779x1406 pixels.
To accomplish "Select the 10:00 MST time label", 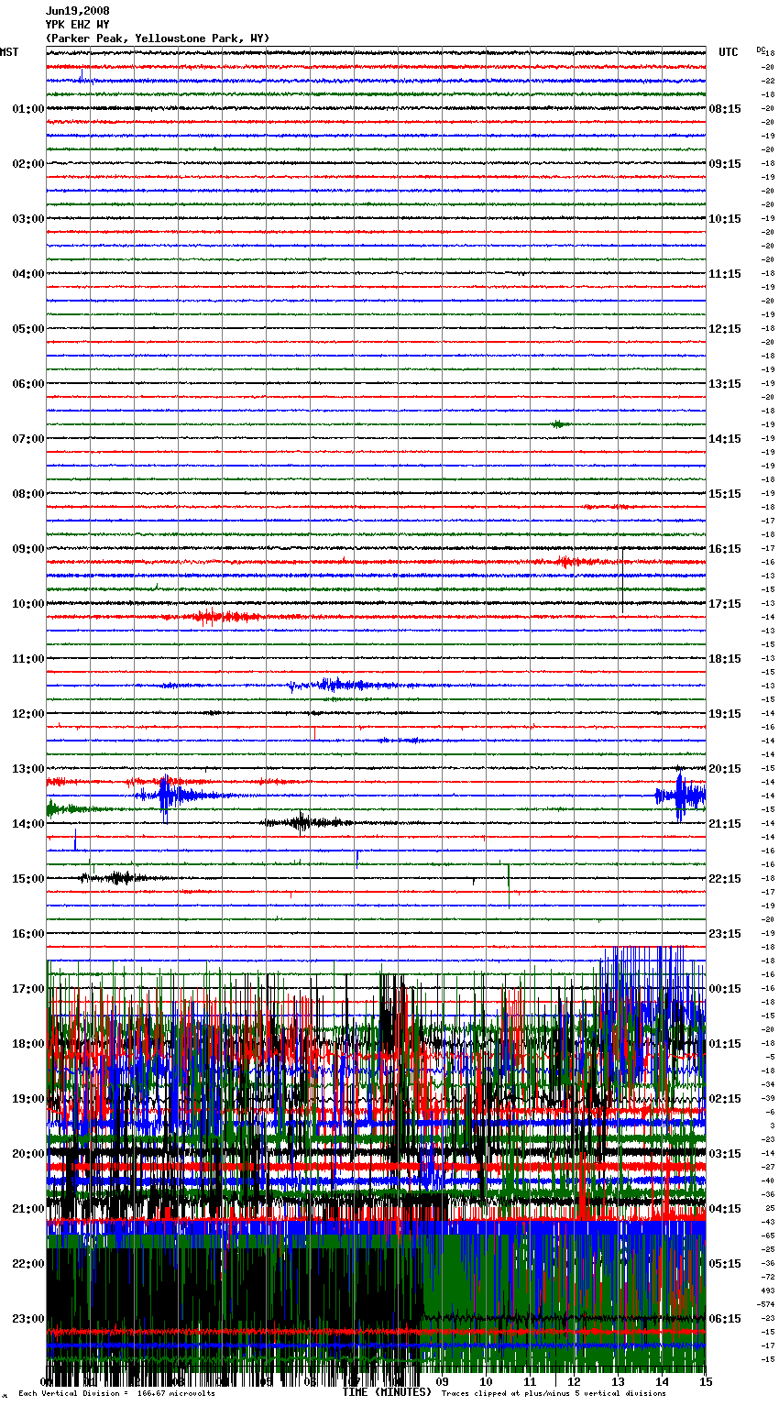I will (28, 604).
